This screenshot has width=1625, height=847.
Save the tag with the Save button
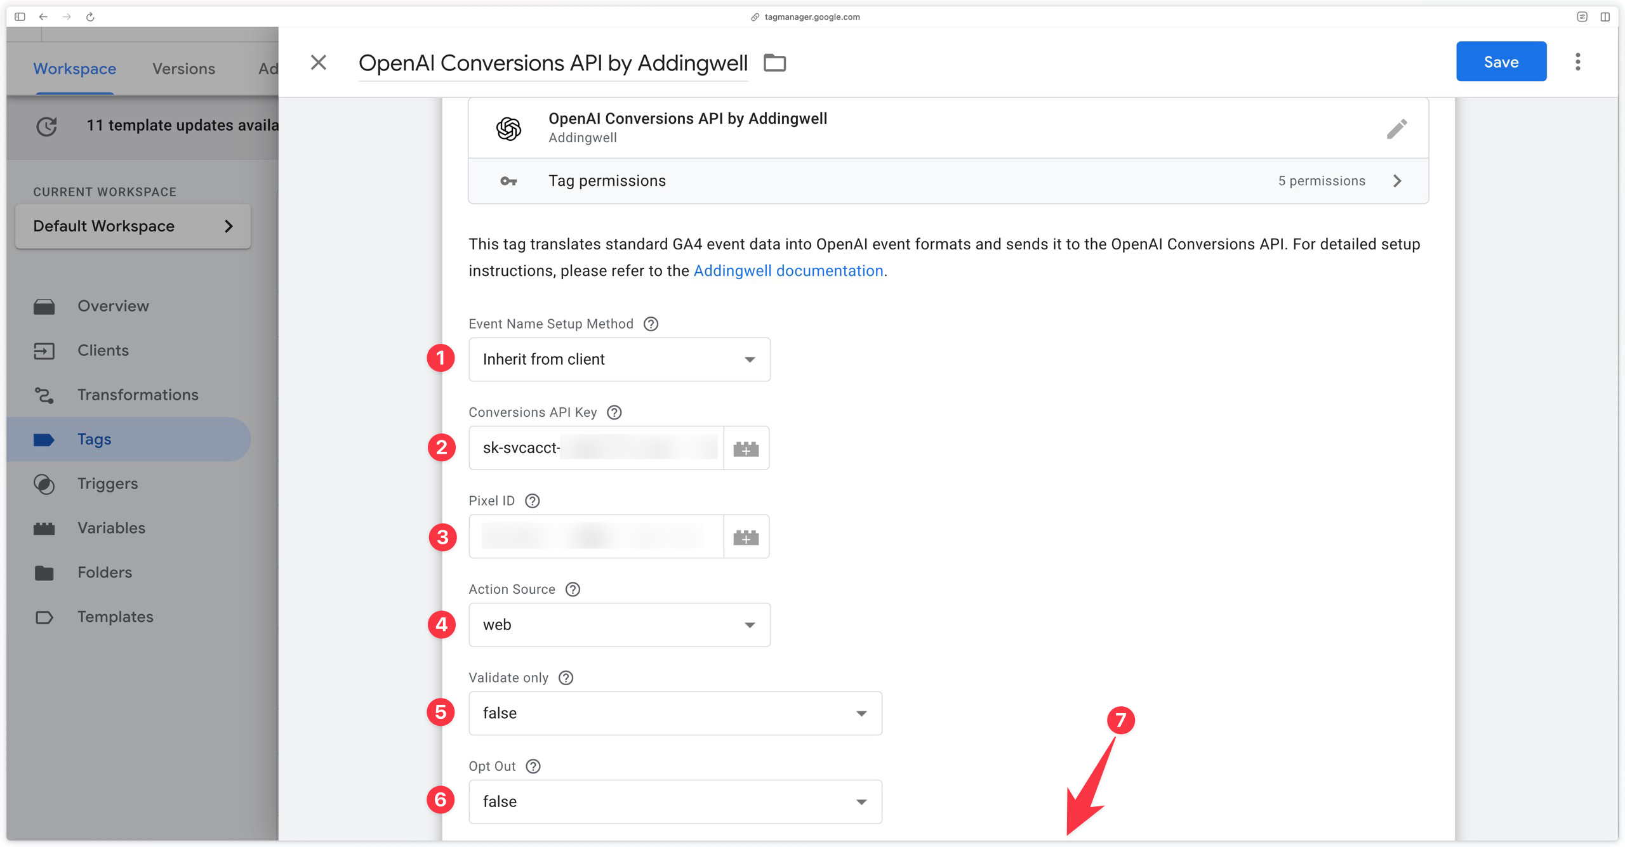click(x=1501, y=62)
